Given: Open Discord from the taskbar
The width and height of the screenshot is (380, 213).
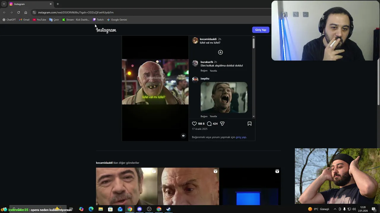Looking at the screenshot, I should pyautogui.click(x=140, y=209).
